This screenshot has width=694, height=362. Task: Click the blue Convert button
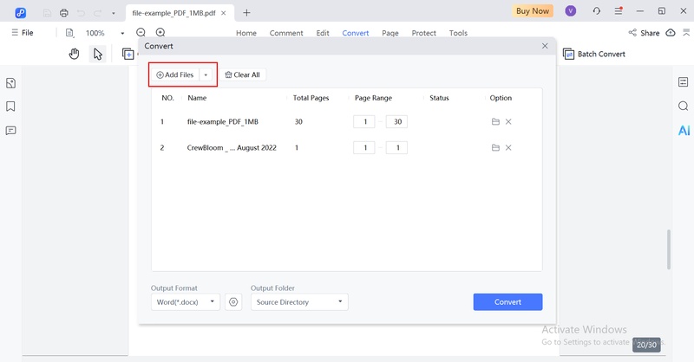pos(507,302)
